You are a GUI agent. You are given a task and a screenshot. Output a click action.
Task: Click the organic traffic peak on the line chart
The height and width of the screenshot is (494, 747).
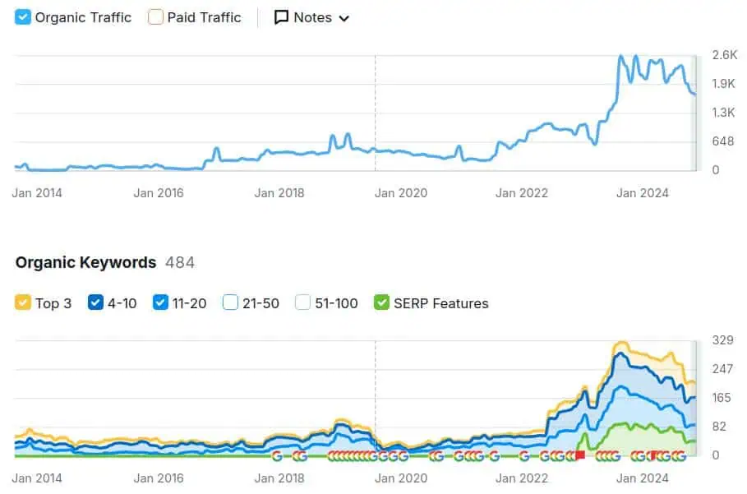[x=620, y=57]
